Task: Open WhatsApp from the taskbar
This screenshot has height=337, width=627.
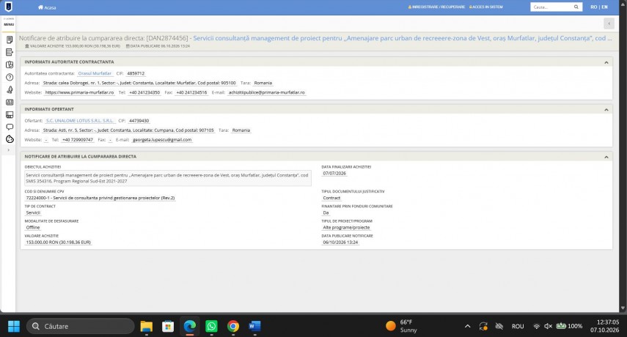Action: click(211, 326)
